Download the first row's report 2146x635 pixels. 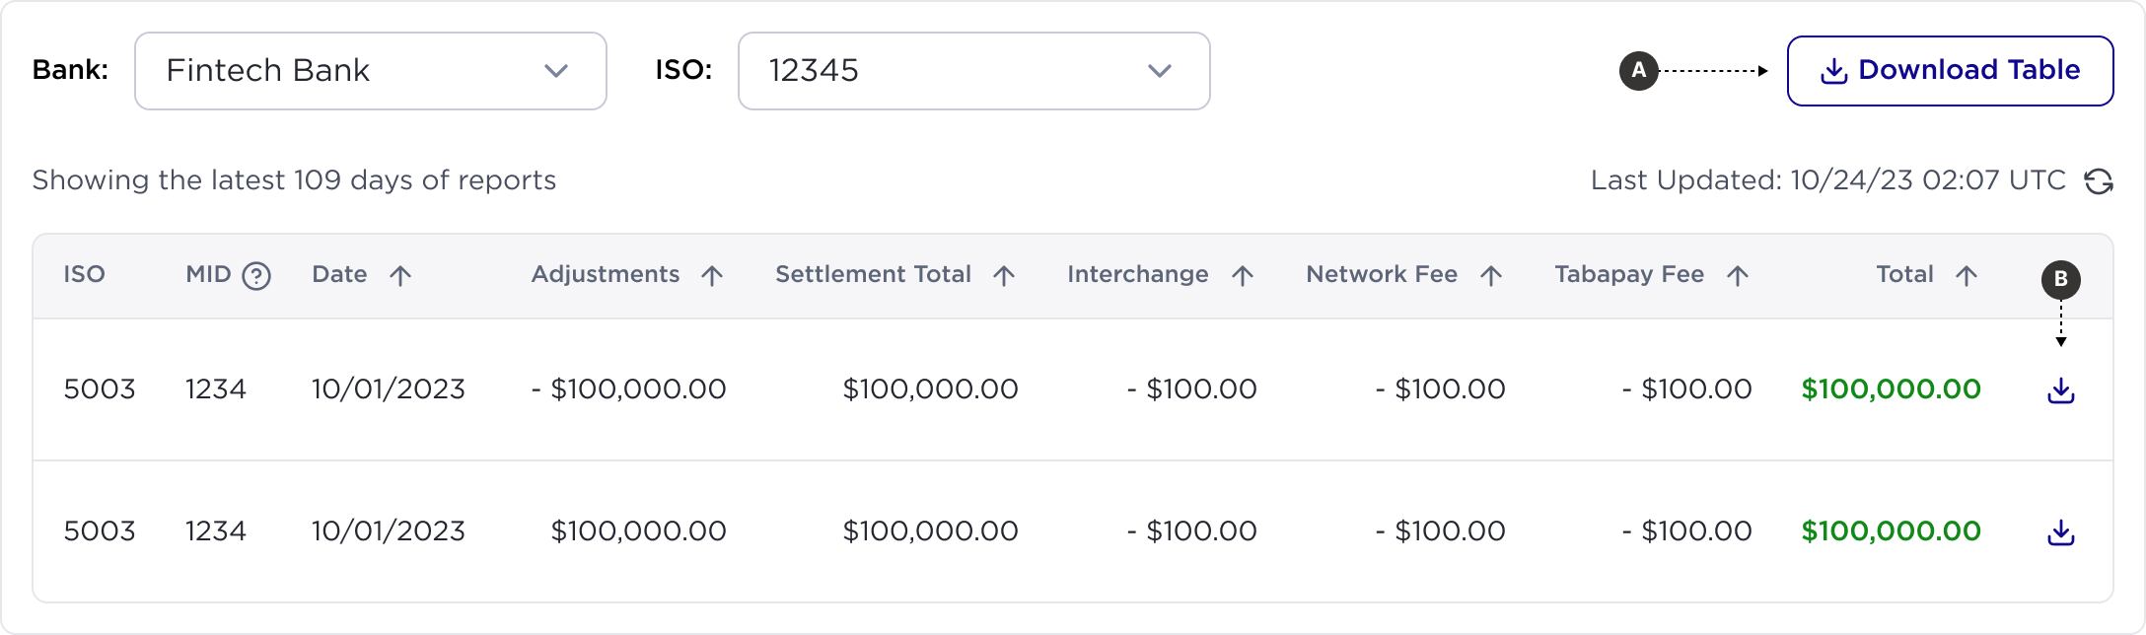[2060, 390]
